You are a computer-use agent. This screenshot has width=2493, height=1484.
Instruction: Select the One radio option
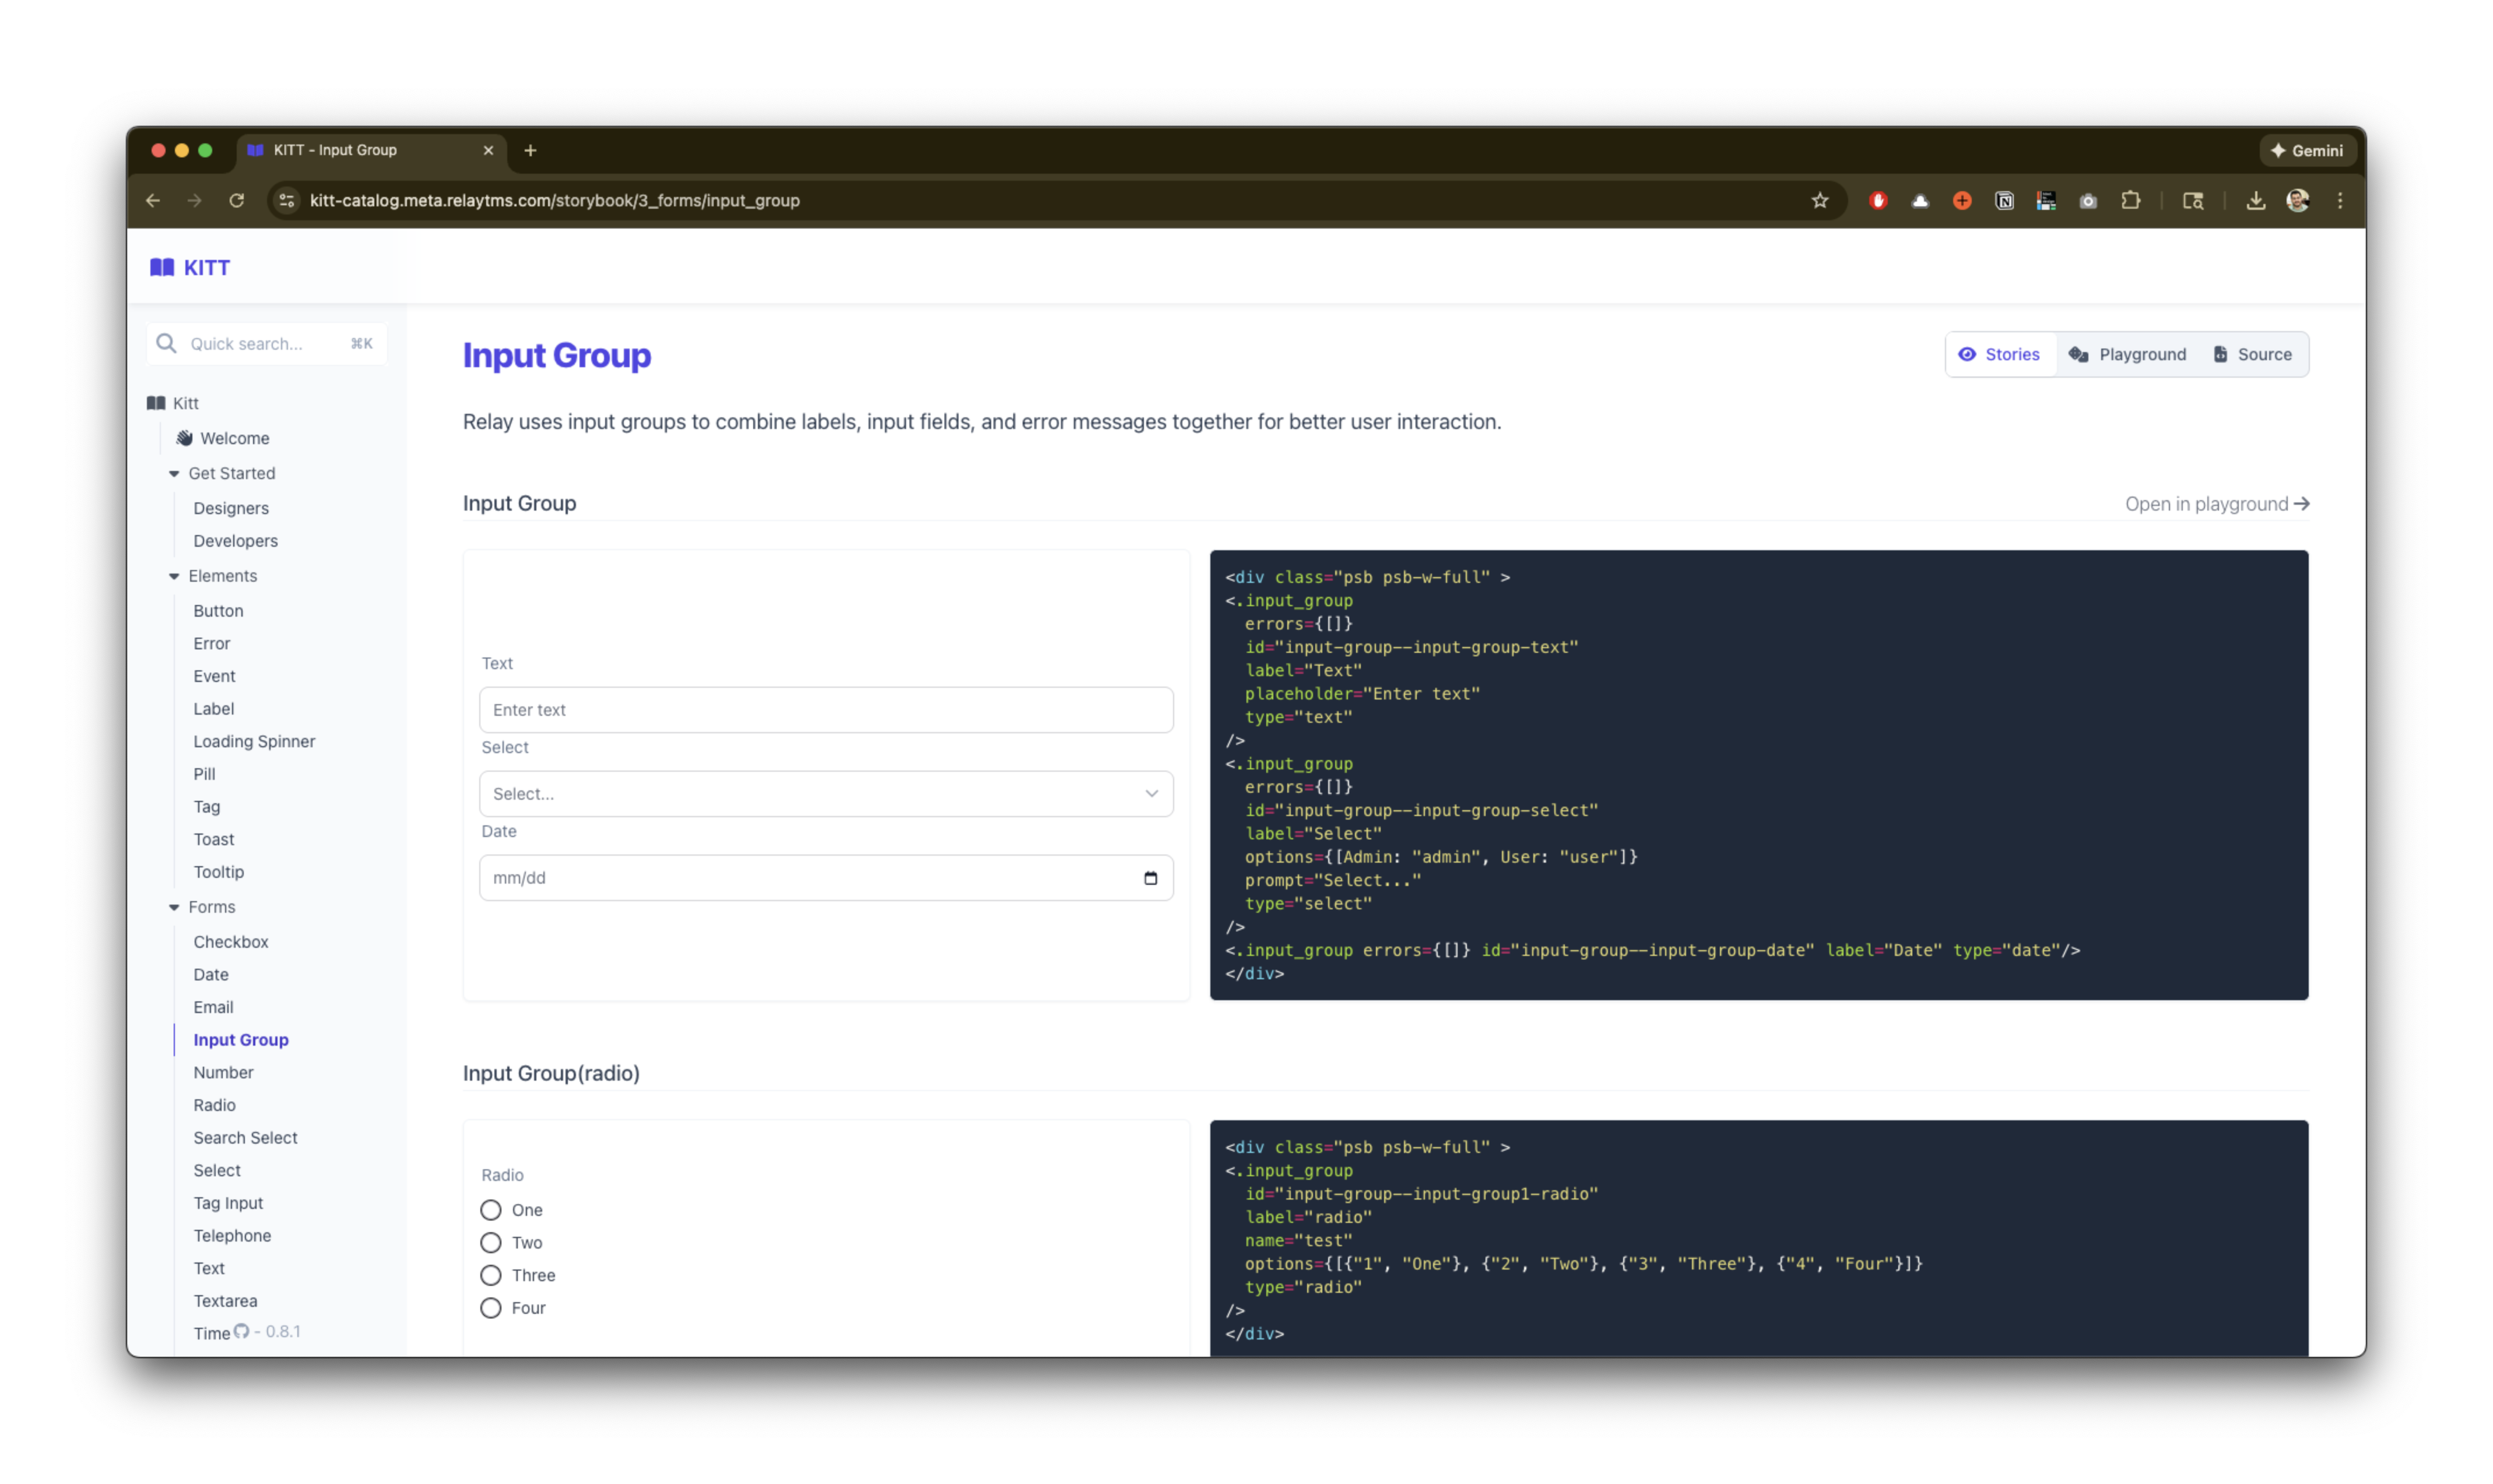point(490,1210)
